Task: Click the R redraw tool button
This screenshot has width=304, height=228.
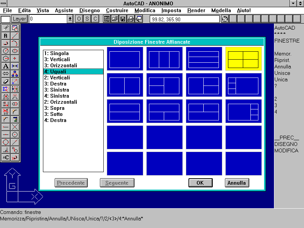Action: 6,36
